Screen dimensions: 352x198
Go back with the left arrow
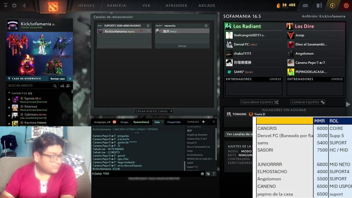[x=24, y=5]
